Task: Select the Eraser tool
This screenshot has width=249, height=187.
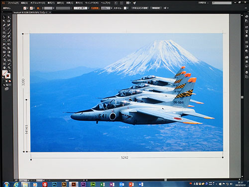Action: tap(9, 36)
